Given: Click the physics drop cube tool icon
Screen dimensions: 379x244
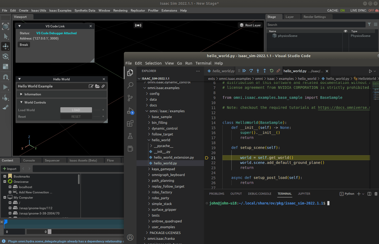Looking at the screenshot, I should 6,97.
